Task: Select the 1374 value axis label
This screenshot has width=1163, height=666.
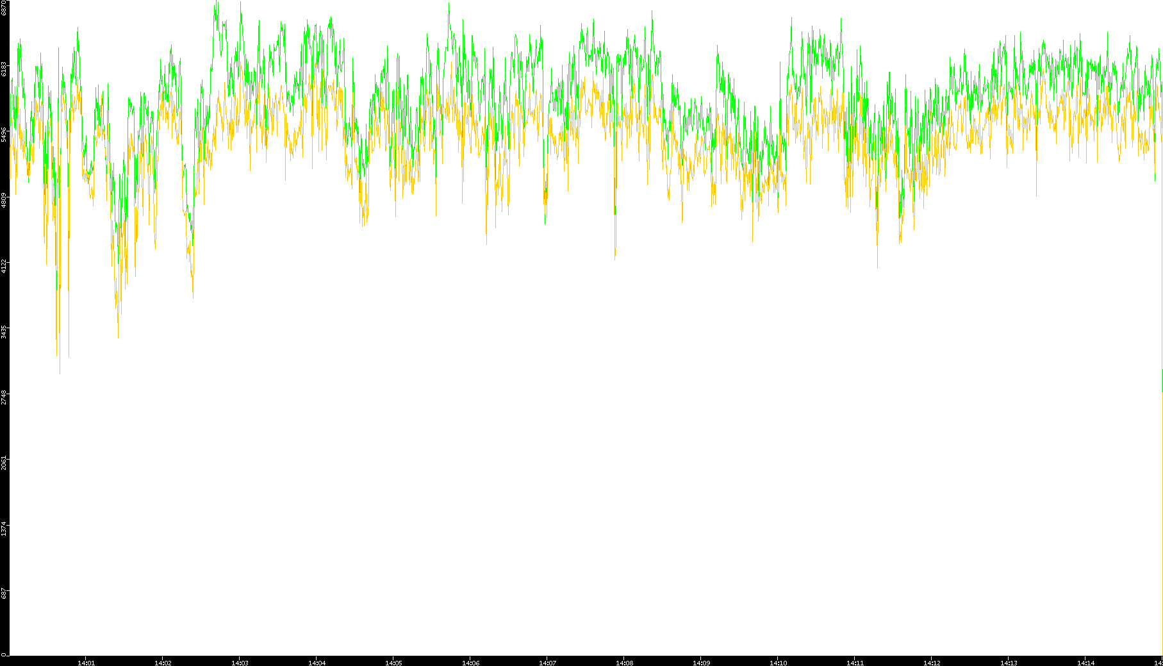Action: [x=4, y=529]
